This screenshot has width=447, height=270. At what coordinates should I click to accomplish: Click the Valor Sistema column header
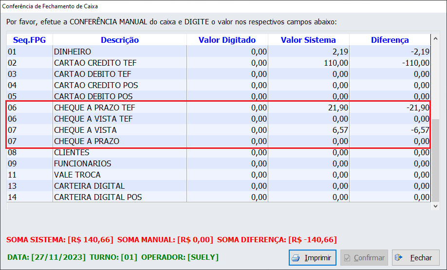[x=308, y=40]
